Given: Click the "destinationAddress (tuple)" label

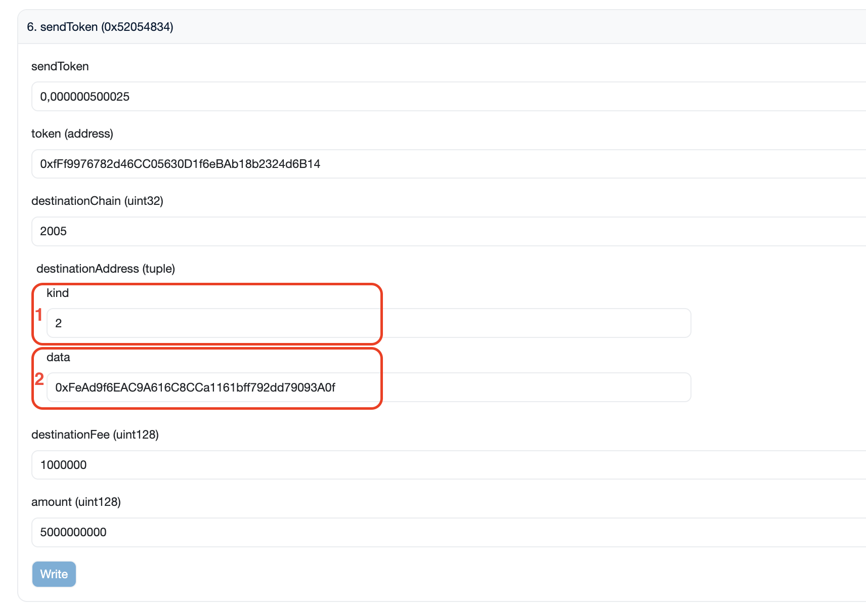Looking at the screenshot, I should point(105,269).
